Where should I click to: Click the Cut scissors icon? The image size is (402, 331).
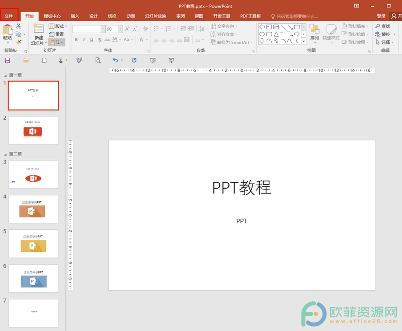click(x=19, y=26)
